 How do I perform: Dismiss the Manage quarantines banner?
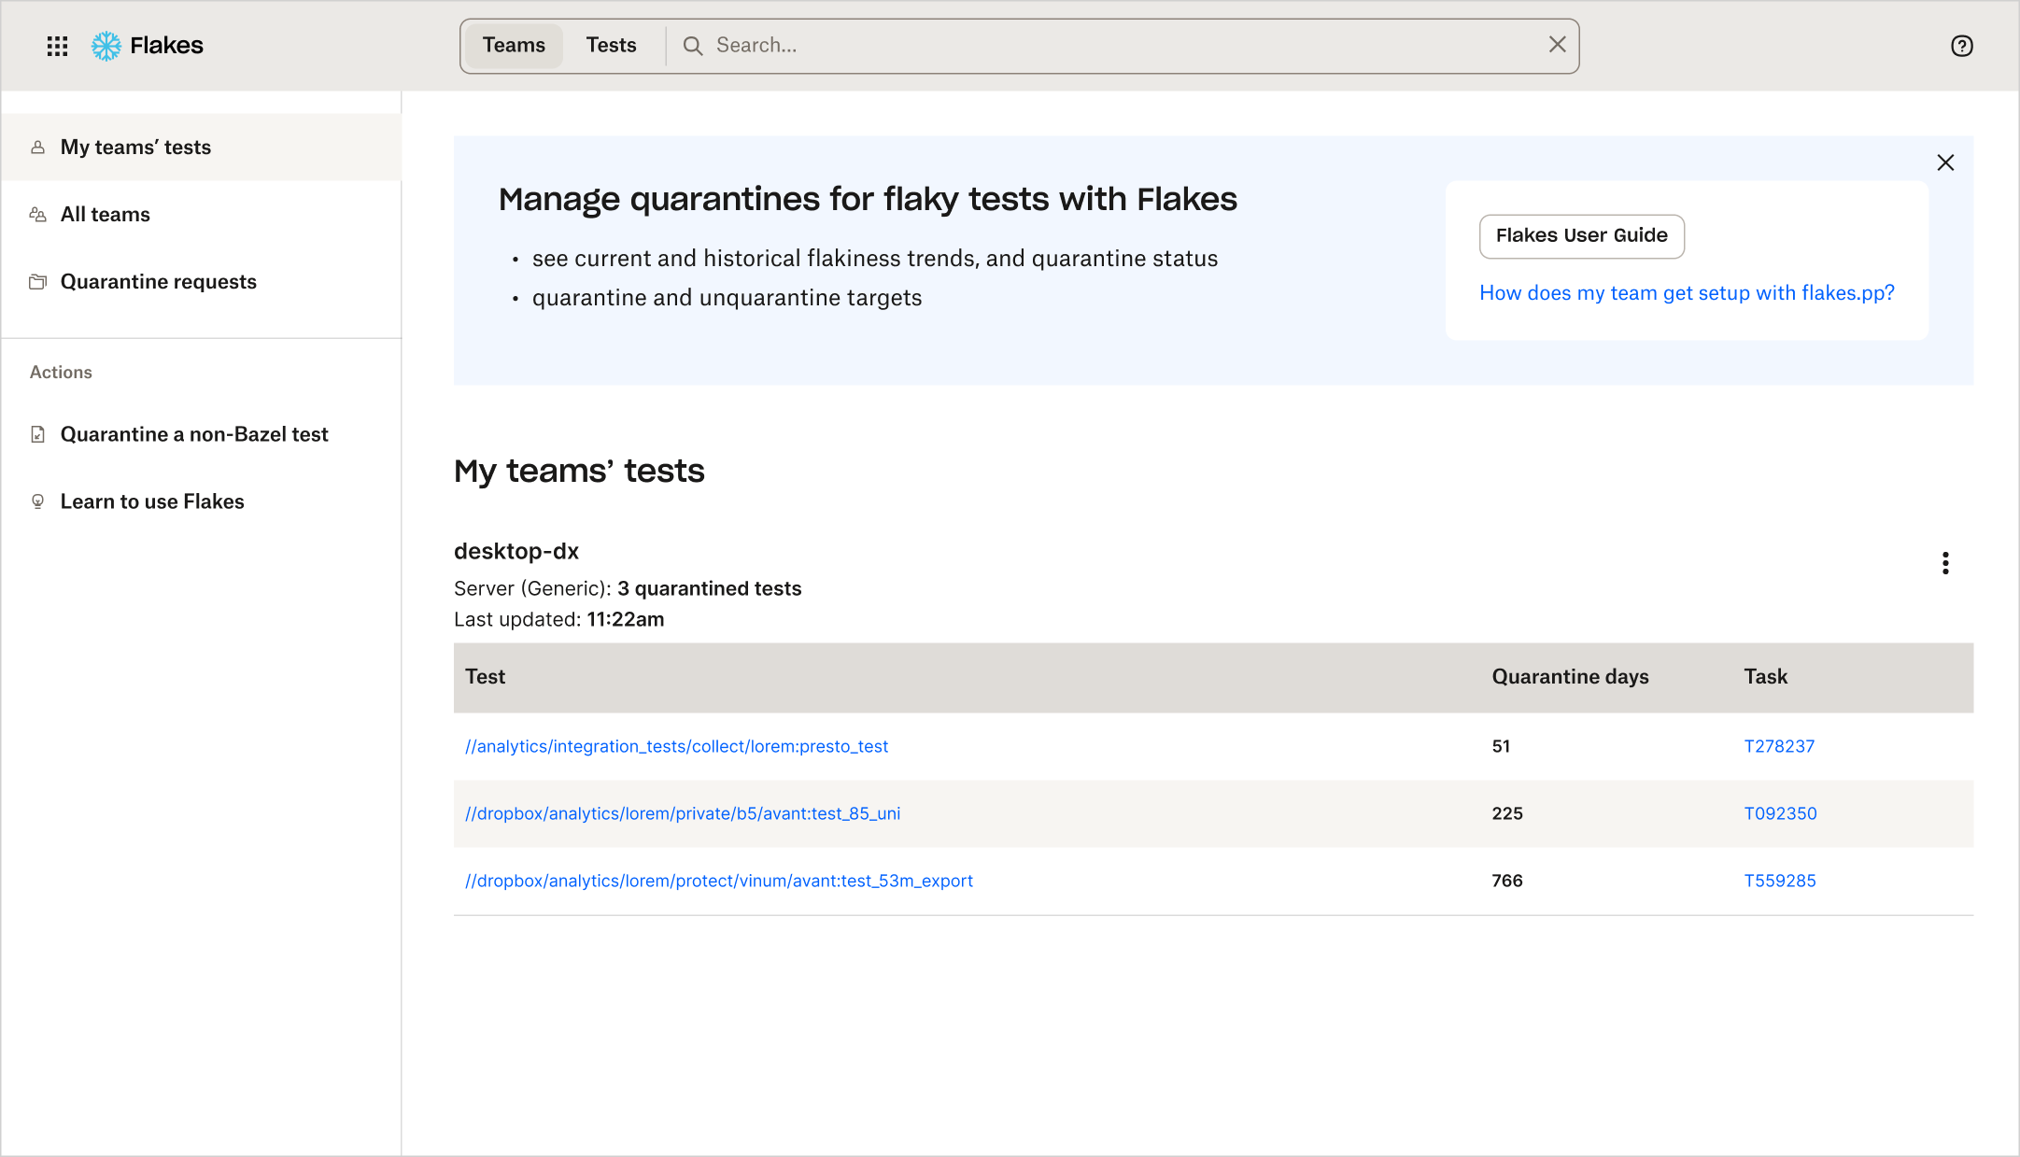click(1945, 162)
